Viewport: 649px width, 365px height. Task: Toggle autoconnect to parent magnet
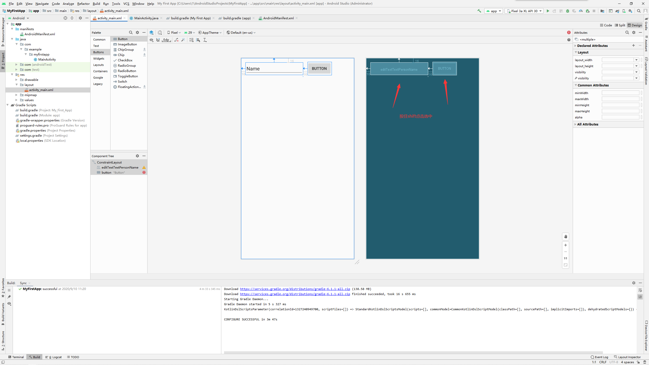[158, 40]
